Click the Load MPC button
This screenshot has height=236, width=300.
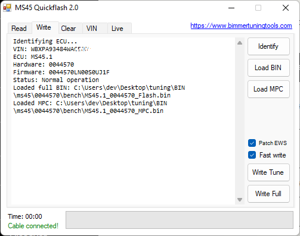[268, 89]
